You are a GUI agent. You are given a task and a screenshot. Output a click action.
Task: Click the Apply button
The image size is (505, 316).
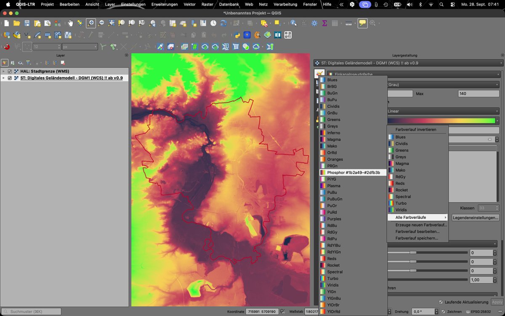click(497, 302)
